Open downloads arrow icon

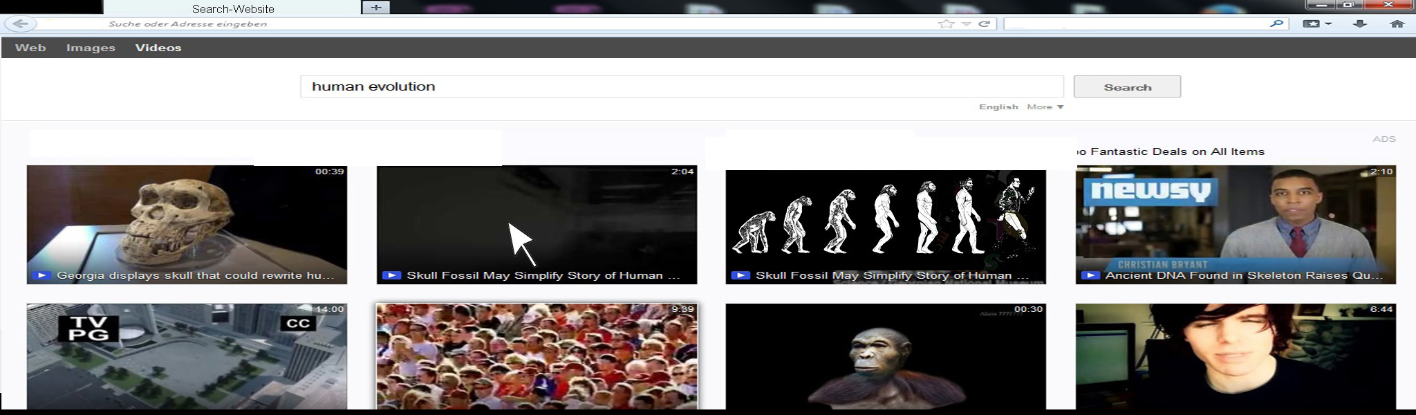[1360, 24]
